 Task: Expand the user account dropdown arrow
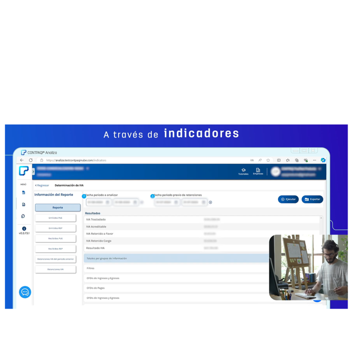tap(320, 169)
